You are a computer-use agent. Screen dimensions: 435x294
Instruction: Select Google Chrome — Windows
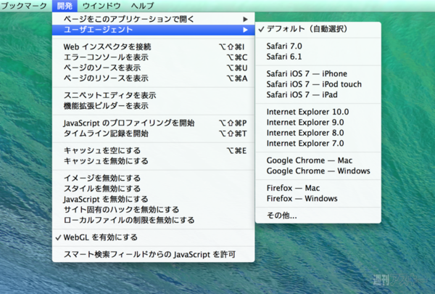(318, 171)
